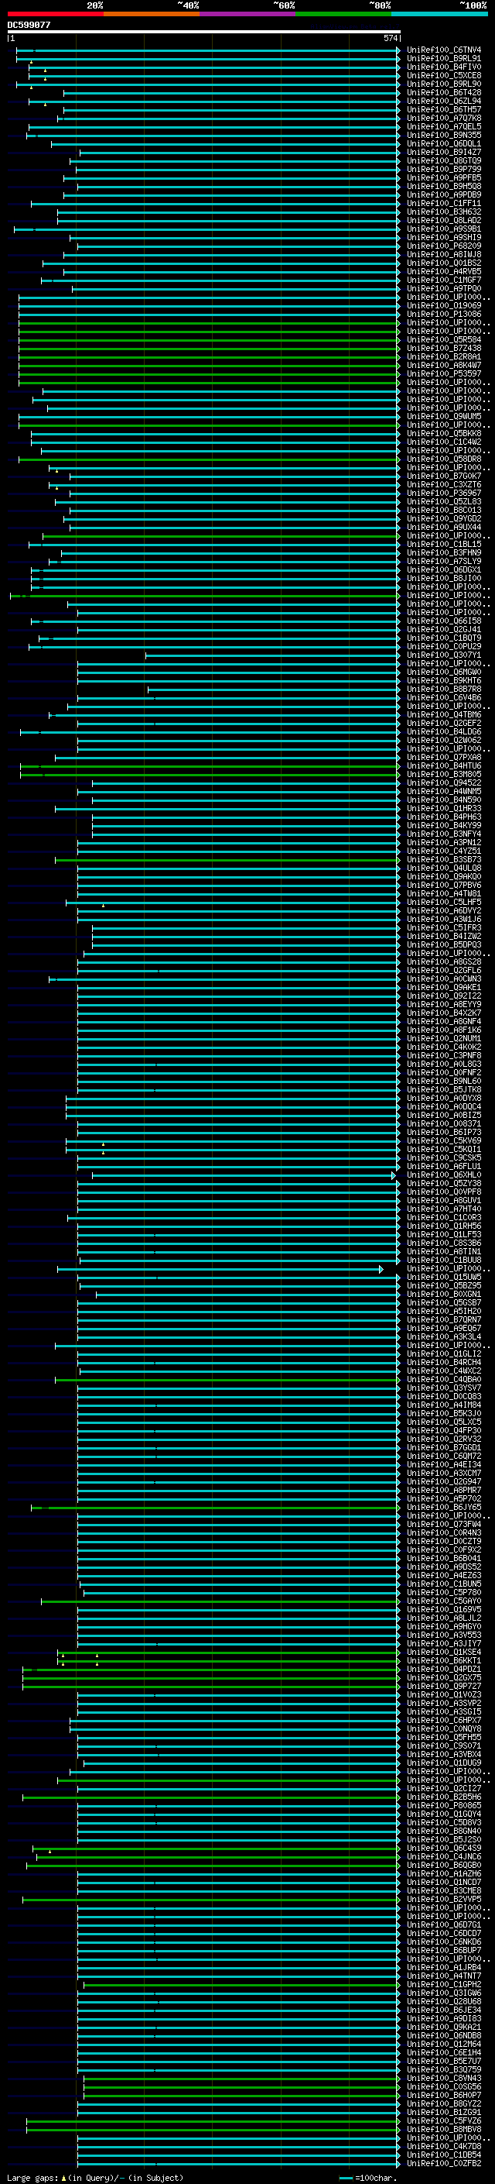The width and height of the screenshot is (495, 2184).
Task: Click hit label UniRef100_C1MGF7
Action: (444, 280)
